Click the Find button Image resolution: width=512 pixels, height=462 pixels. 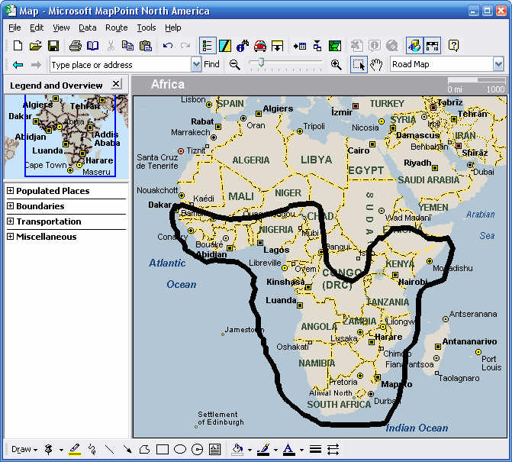tap(211, 65)
